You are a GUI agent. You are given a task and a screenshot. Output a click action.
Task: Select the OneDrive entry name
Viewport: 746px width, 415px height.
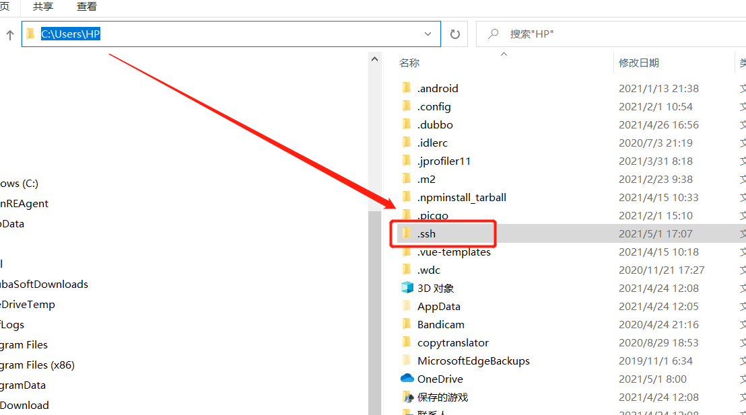440,379
